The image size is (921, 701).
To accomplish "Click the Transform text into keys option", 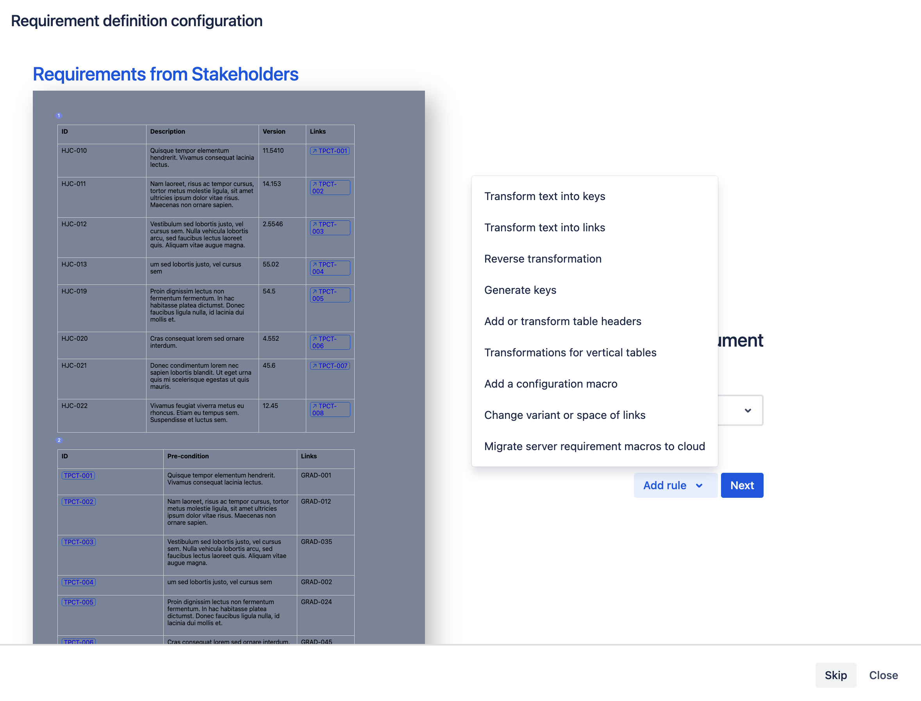I will point(545,196).
